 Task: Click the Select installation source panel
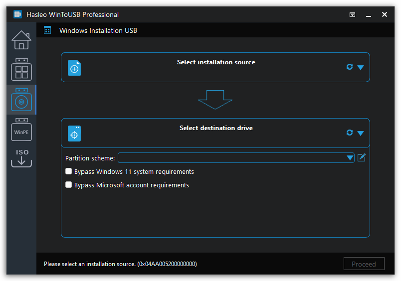click(x=215, y=67)
